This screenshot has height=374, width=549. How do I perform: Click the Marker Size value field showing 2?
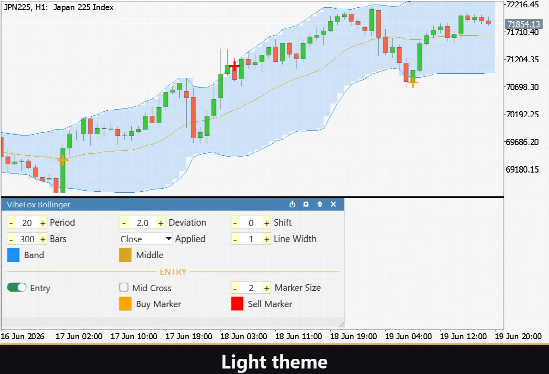click(x=251, y=288)
